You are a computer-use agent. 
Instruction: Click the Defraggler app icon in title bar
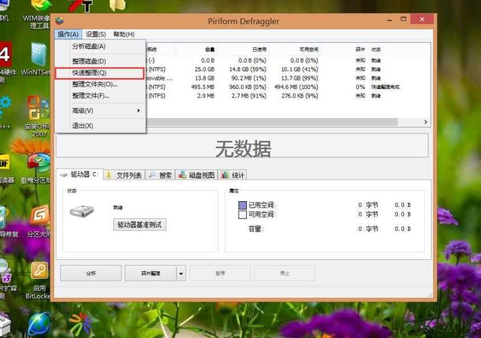[59, 21]
